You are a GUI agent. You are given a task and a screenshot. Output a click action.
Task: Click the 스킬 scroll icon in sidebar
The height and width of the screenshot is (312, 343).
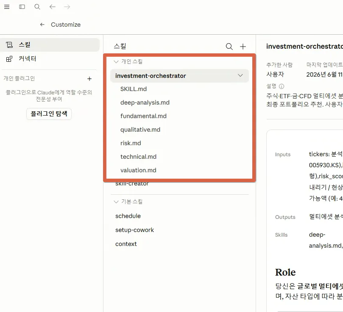(9, 45)
